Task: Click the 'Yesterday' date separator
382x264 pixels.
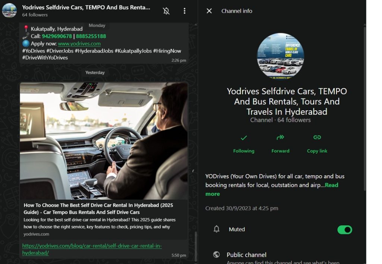Action: pyautogui.click(x=95, y=73)
